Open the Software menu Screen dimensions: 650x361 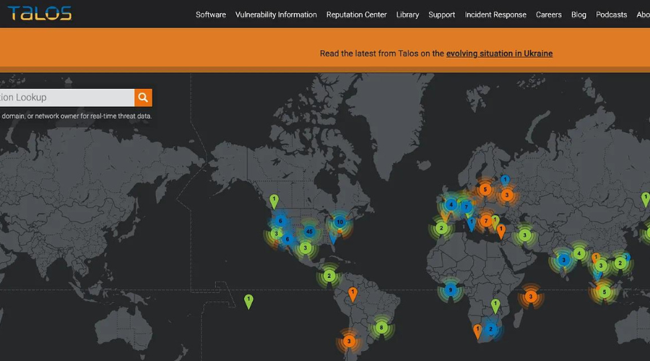pyautogui.click(x=211, y=14)
